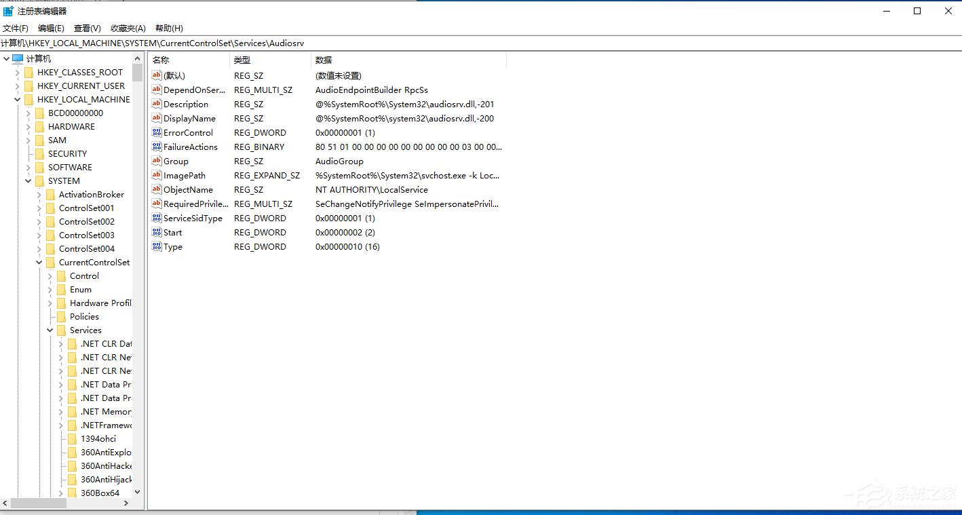Click the 类型 column header
This screenshot has height=515, width=962.
coord(243,60)
